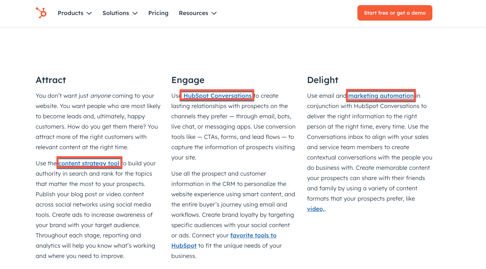
Task: Open the HubSpot Conversations link
Action: pos(217,96)
